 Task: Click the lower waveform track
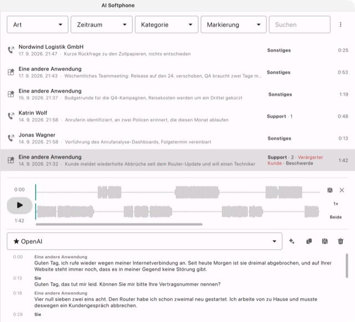tap(177, 212)
